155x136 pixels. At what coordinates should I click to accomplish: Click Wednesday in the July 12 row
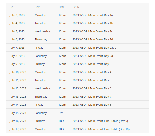pos(42,88)
